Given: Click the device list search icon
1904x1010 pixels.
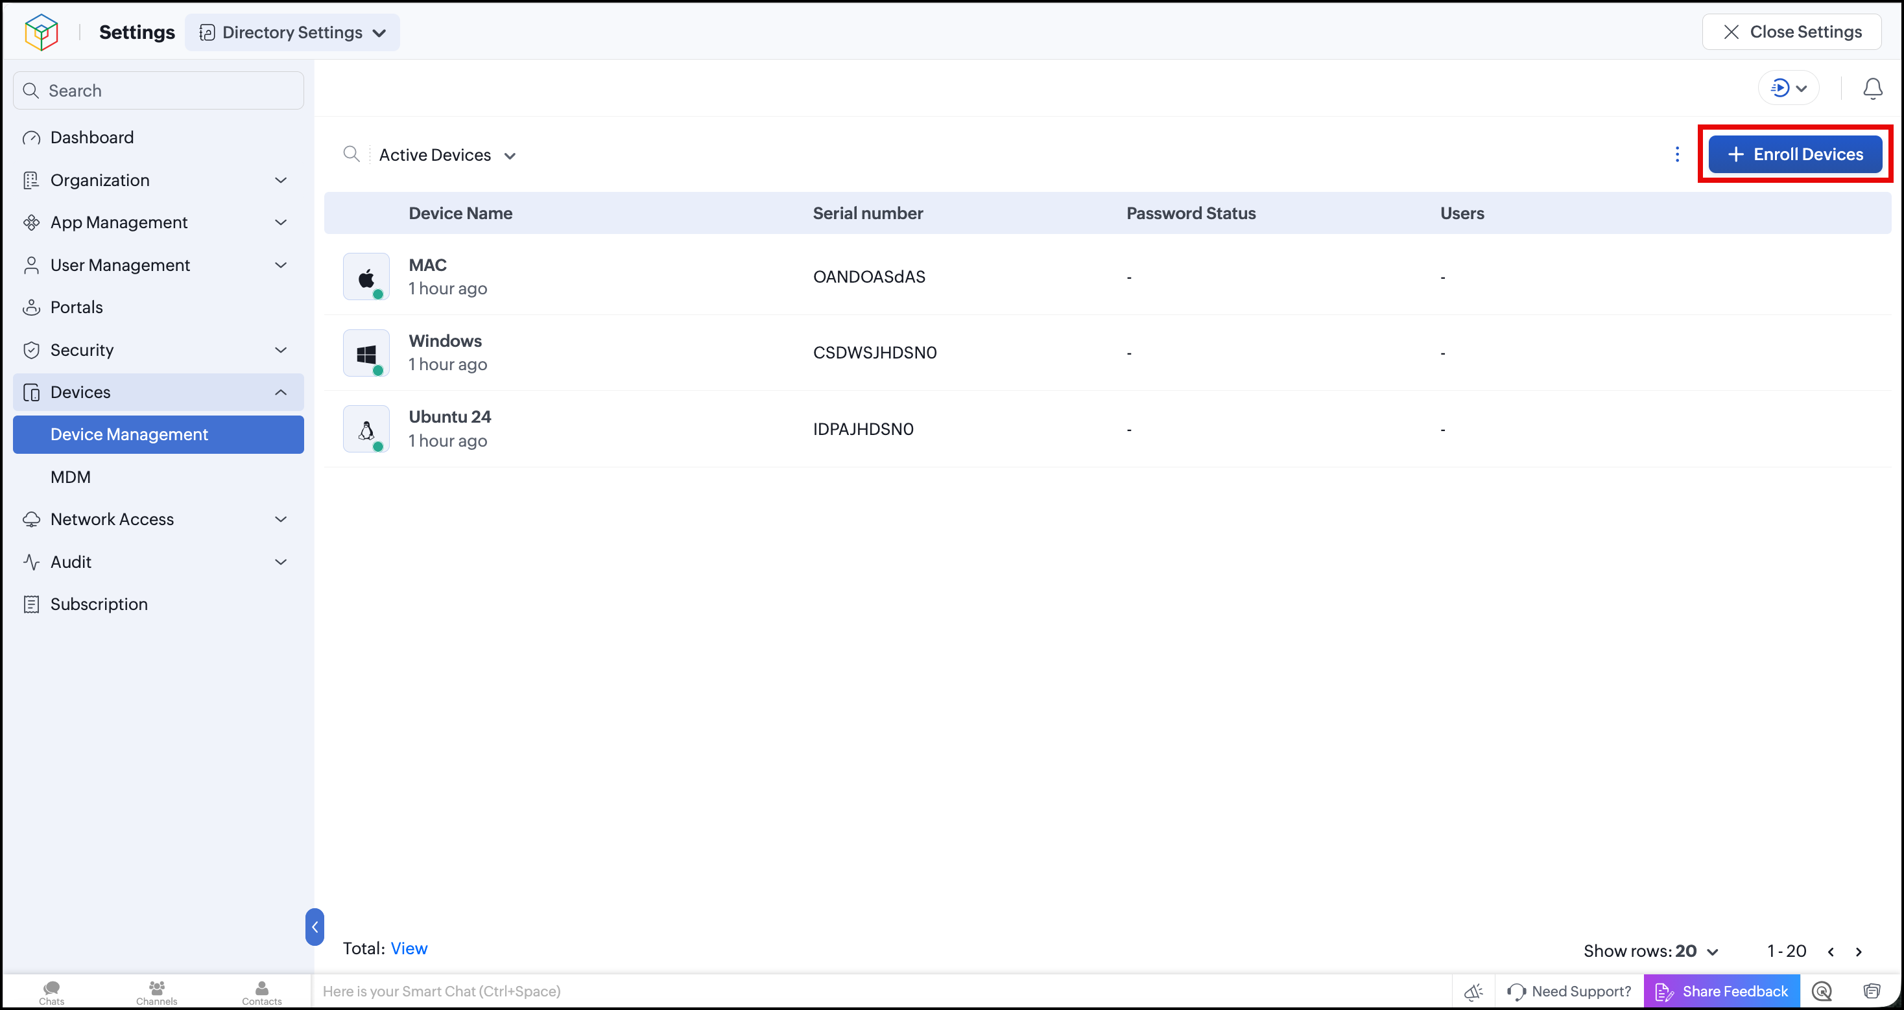Looking at the screenshot, I should coord(352,154).
